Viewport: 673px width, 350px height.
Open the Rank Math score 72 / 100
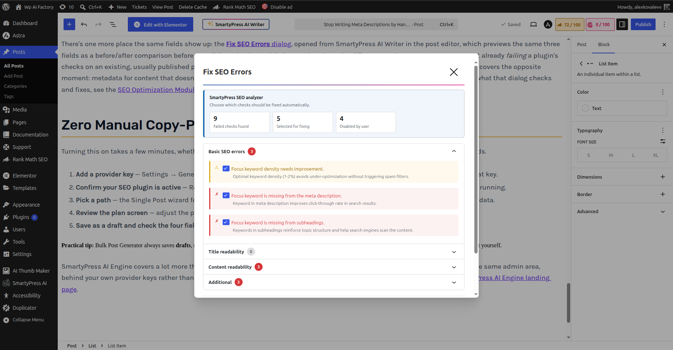point(569,24)
